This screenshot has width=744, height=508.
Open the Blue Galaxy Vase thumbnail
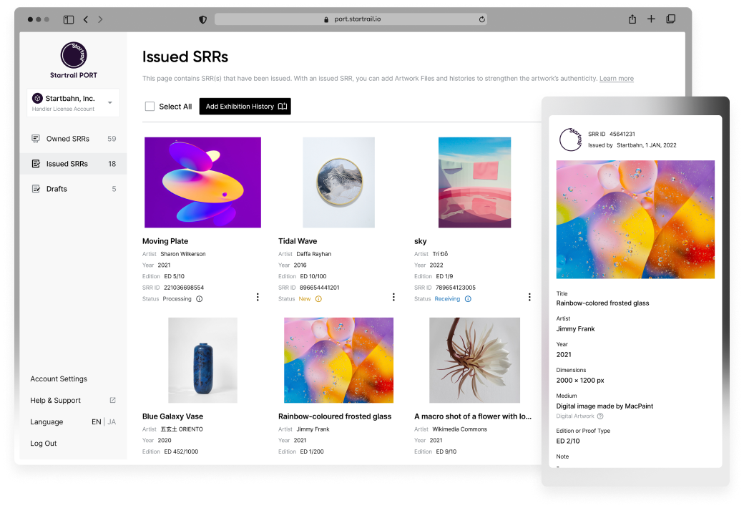click(x=202, y=360)
